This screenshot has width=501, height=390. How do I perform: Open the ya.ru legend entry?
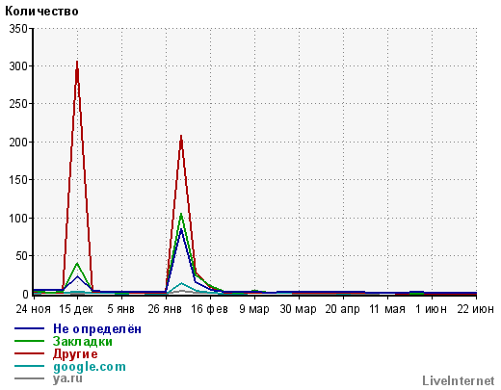pos(67,378)
